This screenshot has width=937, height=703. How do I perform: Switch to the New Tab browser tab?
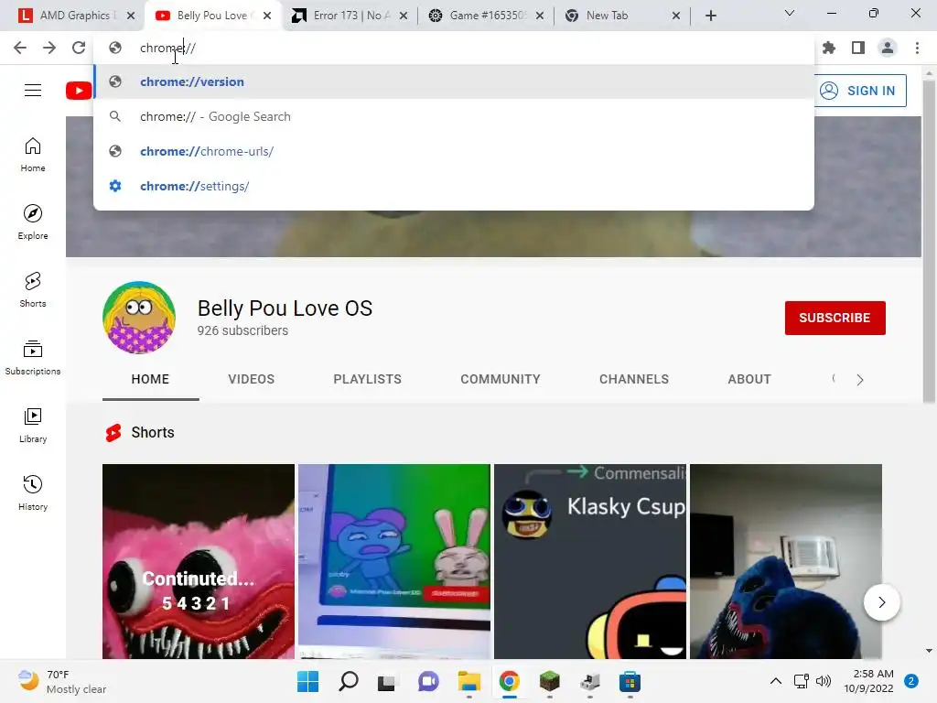(x=621, y=16)
